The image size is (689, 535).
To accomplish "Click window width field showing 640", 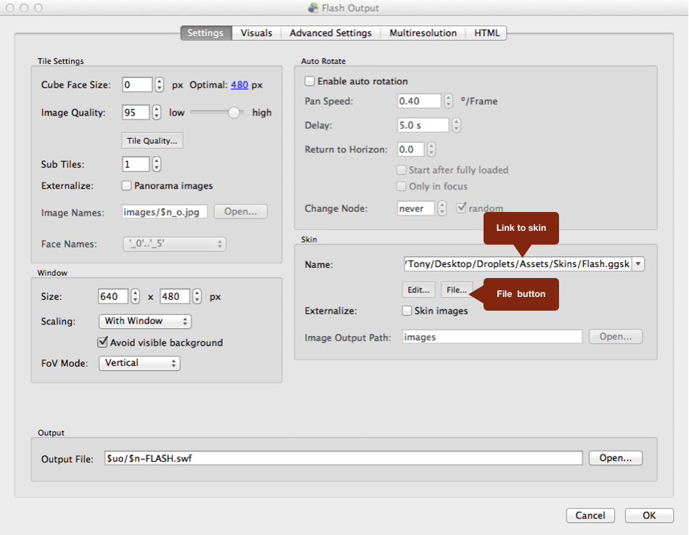I will [113, 296].
